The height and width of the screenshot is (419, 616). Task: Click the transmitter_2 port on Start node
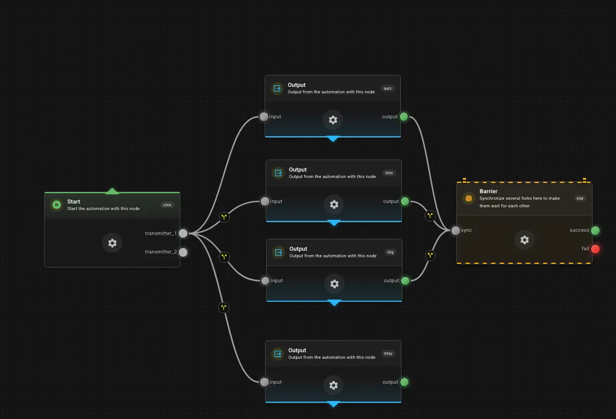[183, 252]
